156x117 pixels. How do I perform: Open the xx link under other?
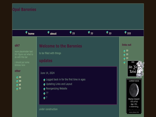pyautogui.click(x=20, y=77)
